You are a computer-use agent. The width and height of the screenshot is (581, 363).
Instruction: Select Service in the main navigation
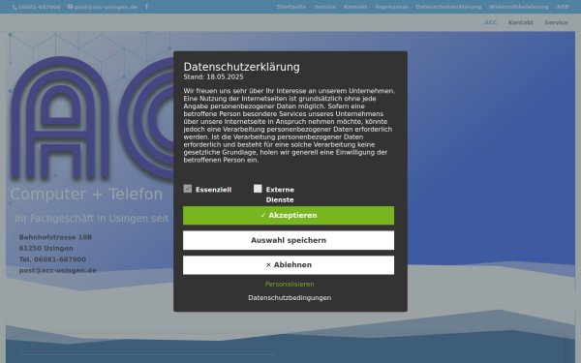tap(556, 22)
